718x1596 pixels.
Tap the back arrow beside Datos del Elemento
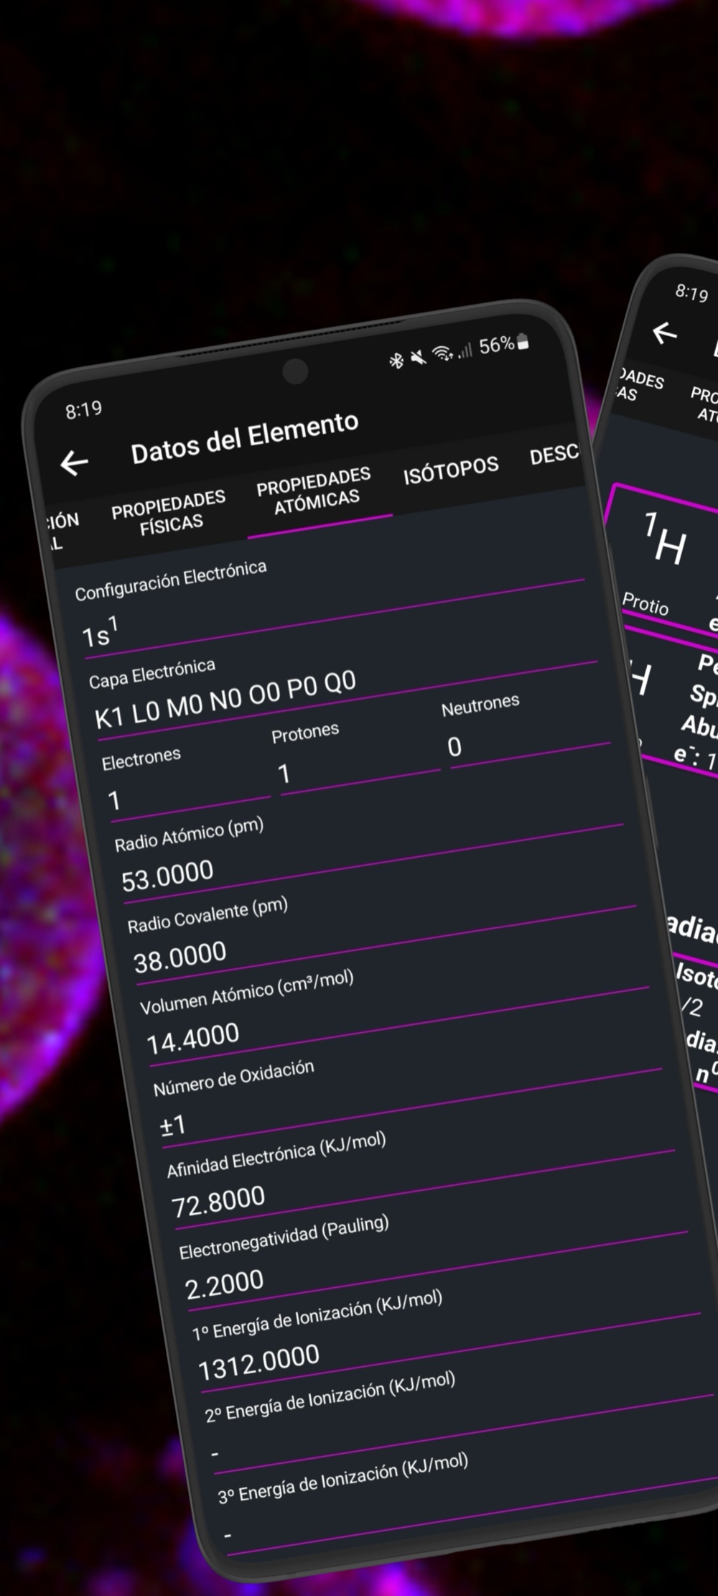point(74,463)
